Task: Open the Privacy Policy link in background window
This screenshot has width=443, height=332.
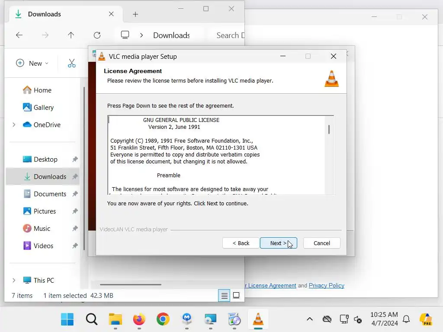Action: point(326,285)
